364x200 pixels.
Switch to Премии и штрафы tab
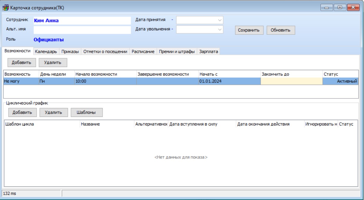(177, 52)
